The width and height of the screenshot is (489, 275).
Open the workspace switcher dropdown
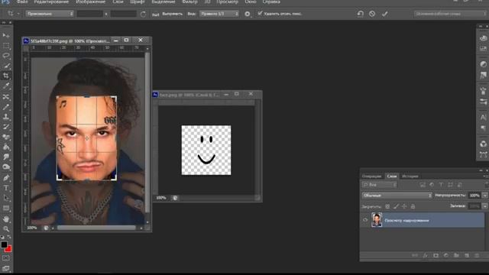[x=450, y=14]
